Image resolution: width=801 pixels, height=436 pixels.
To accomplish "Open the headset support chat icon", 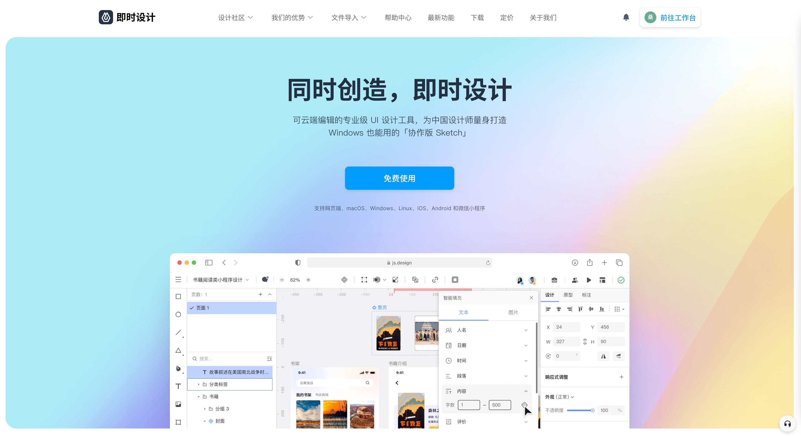I will [x=787, y=424].
